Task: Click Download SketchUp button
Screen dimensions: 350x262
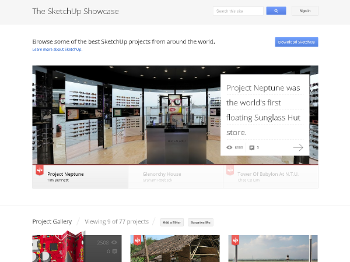Action: pos(296,42)
